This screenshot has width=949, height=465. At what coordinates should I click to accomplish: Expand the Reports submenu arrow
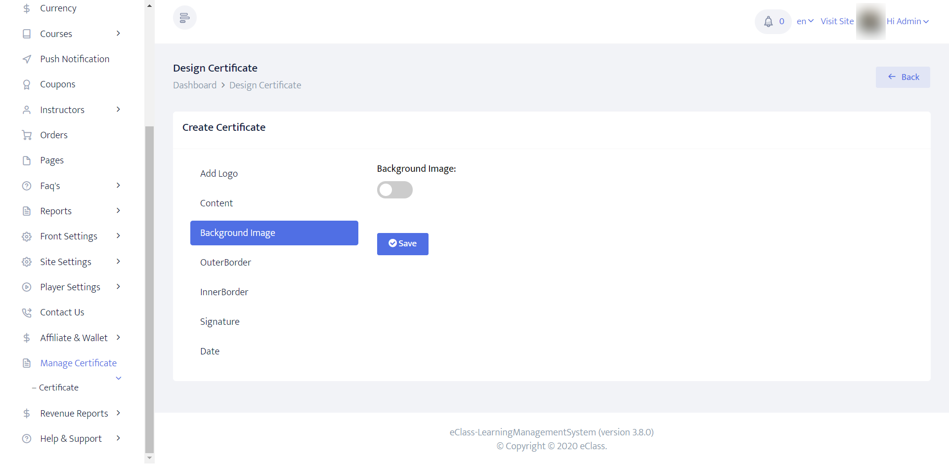118,211
